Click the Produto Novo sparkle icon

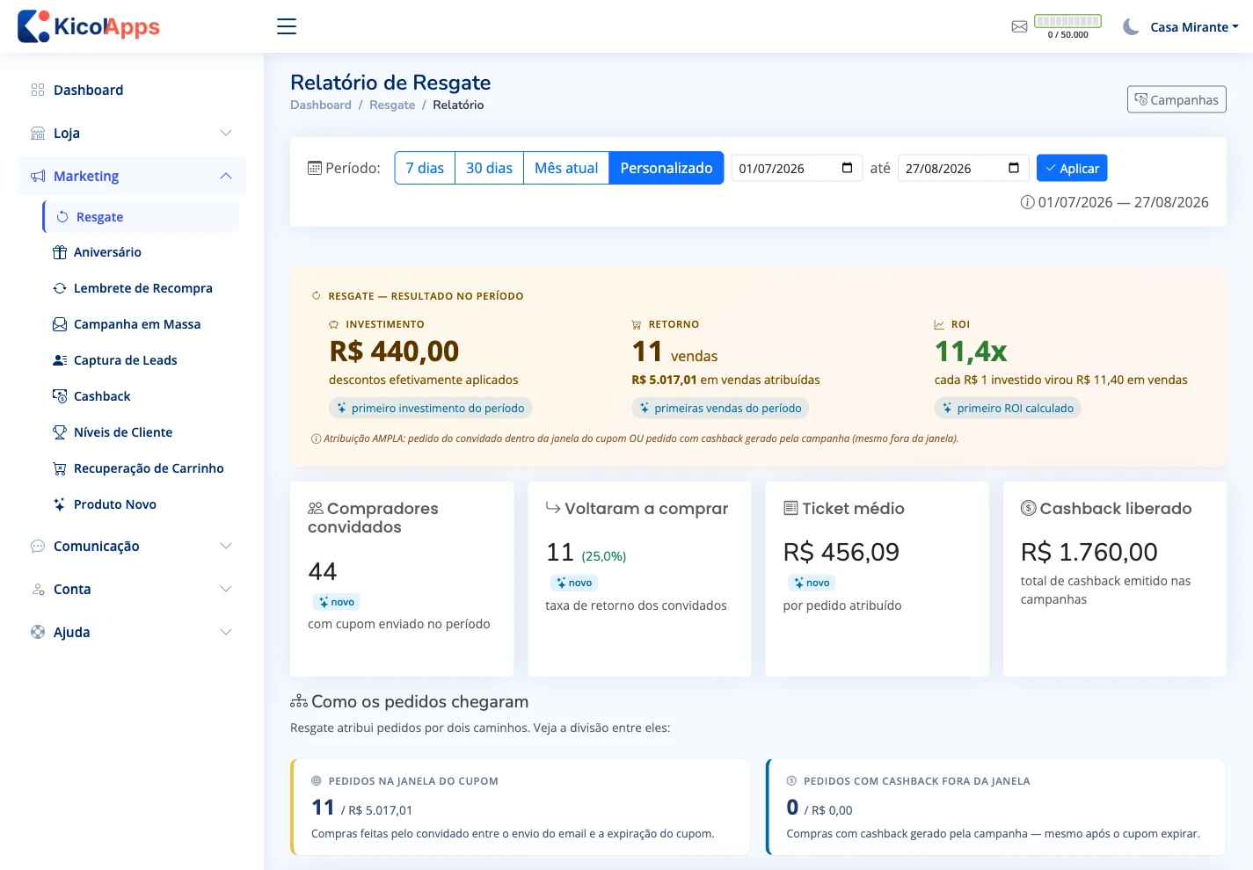pyautogui.click(x=60, y=504)
